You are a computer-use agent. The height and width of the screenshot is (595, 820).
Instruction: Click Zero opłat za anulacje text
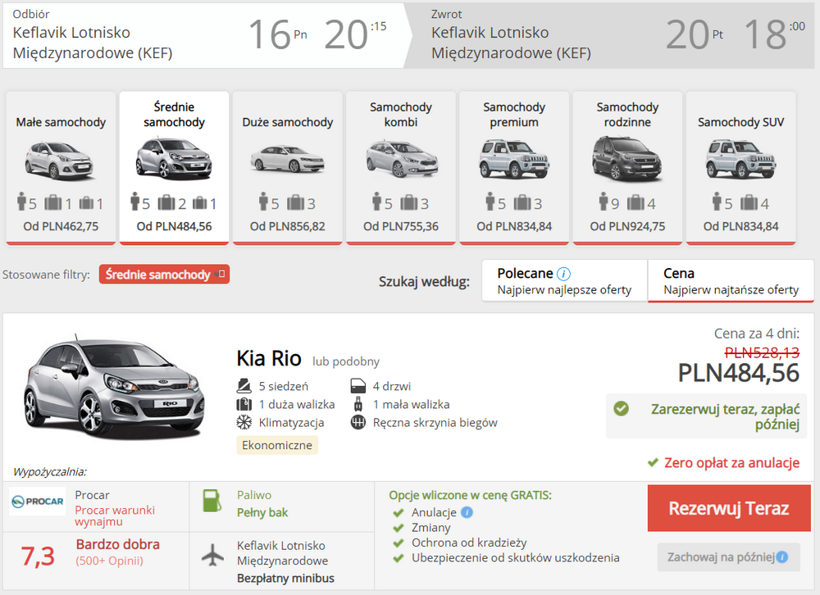[x=731, y=463]
